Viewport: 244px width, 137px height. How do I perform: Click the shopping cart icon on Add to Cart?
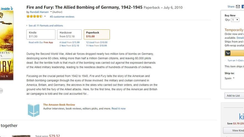pyautogui.click(x=228, y=53)
